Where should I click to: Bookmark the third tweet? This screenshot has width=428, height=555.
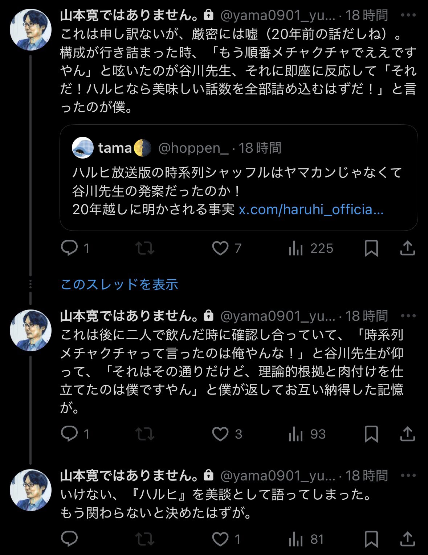(x=371, y=539)
